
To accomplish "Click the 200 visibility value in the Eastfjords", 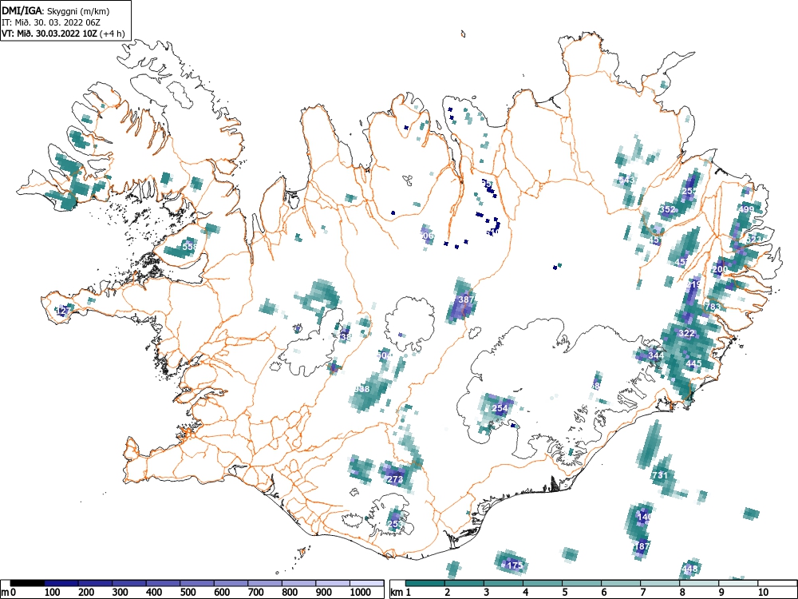I will pyautogui.click(x=720, y=269).
